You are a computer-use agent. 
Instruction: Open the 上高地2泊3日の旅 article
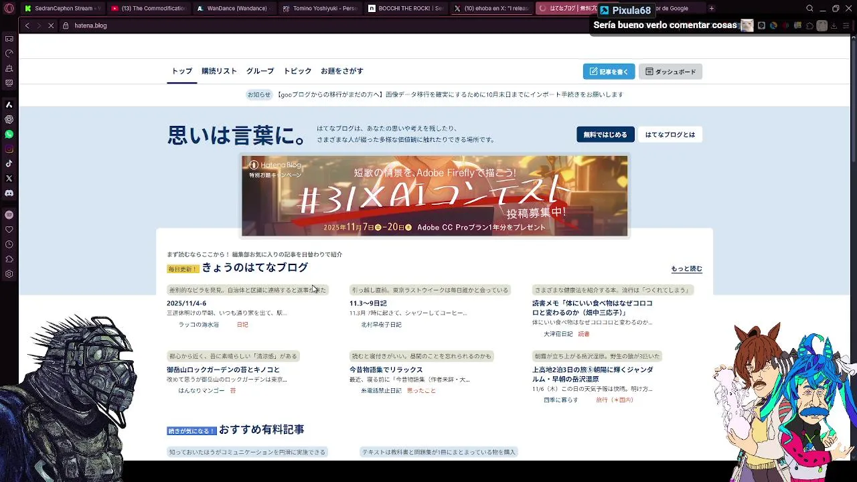tap(593, 374)
